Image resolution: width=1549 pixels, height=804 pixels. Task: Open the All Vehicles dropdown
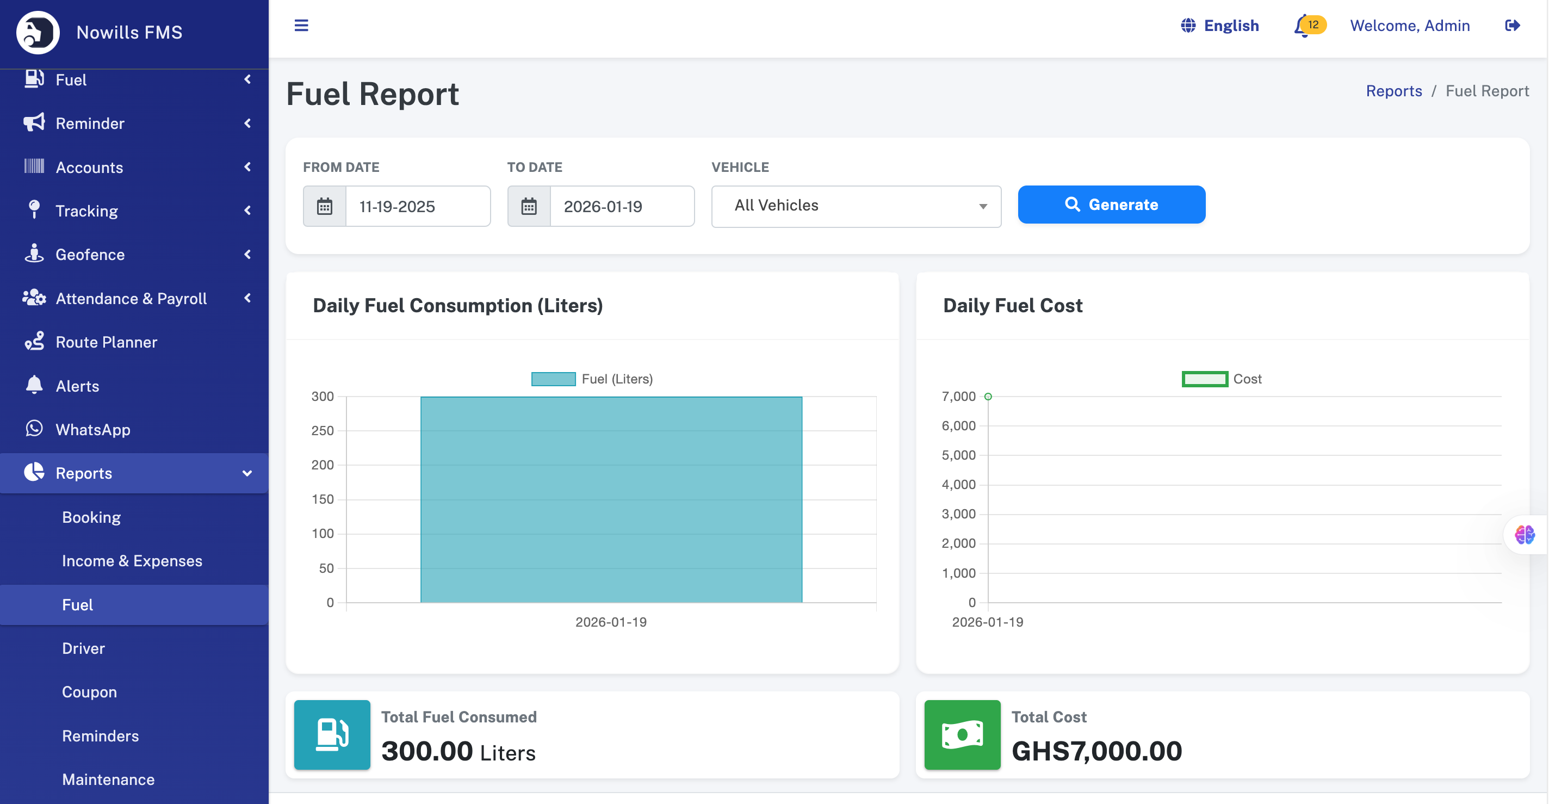[x=856, y=206]
